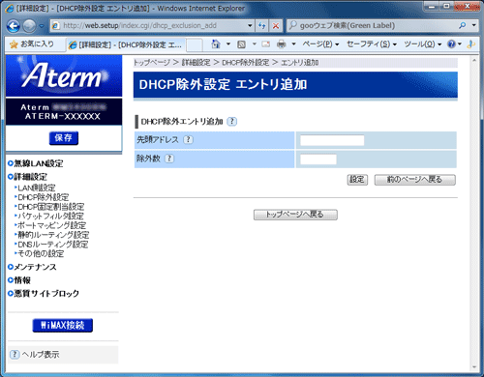Click the トップページ breadcrumb link
484x377 pixels.
[152, 63]
